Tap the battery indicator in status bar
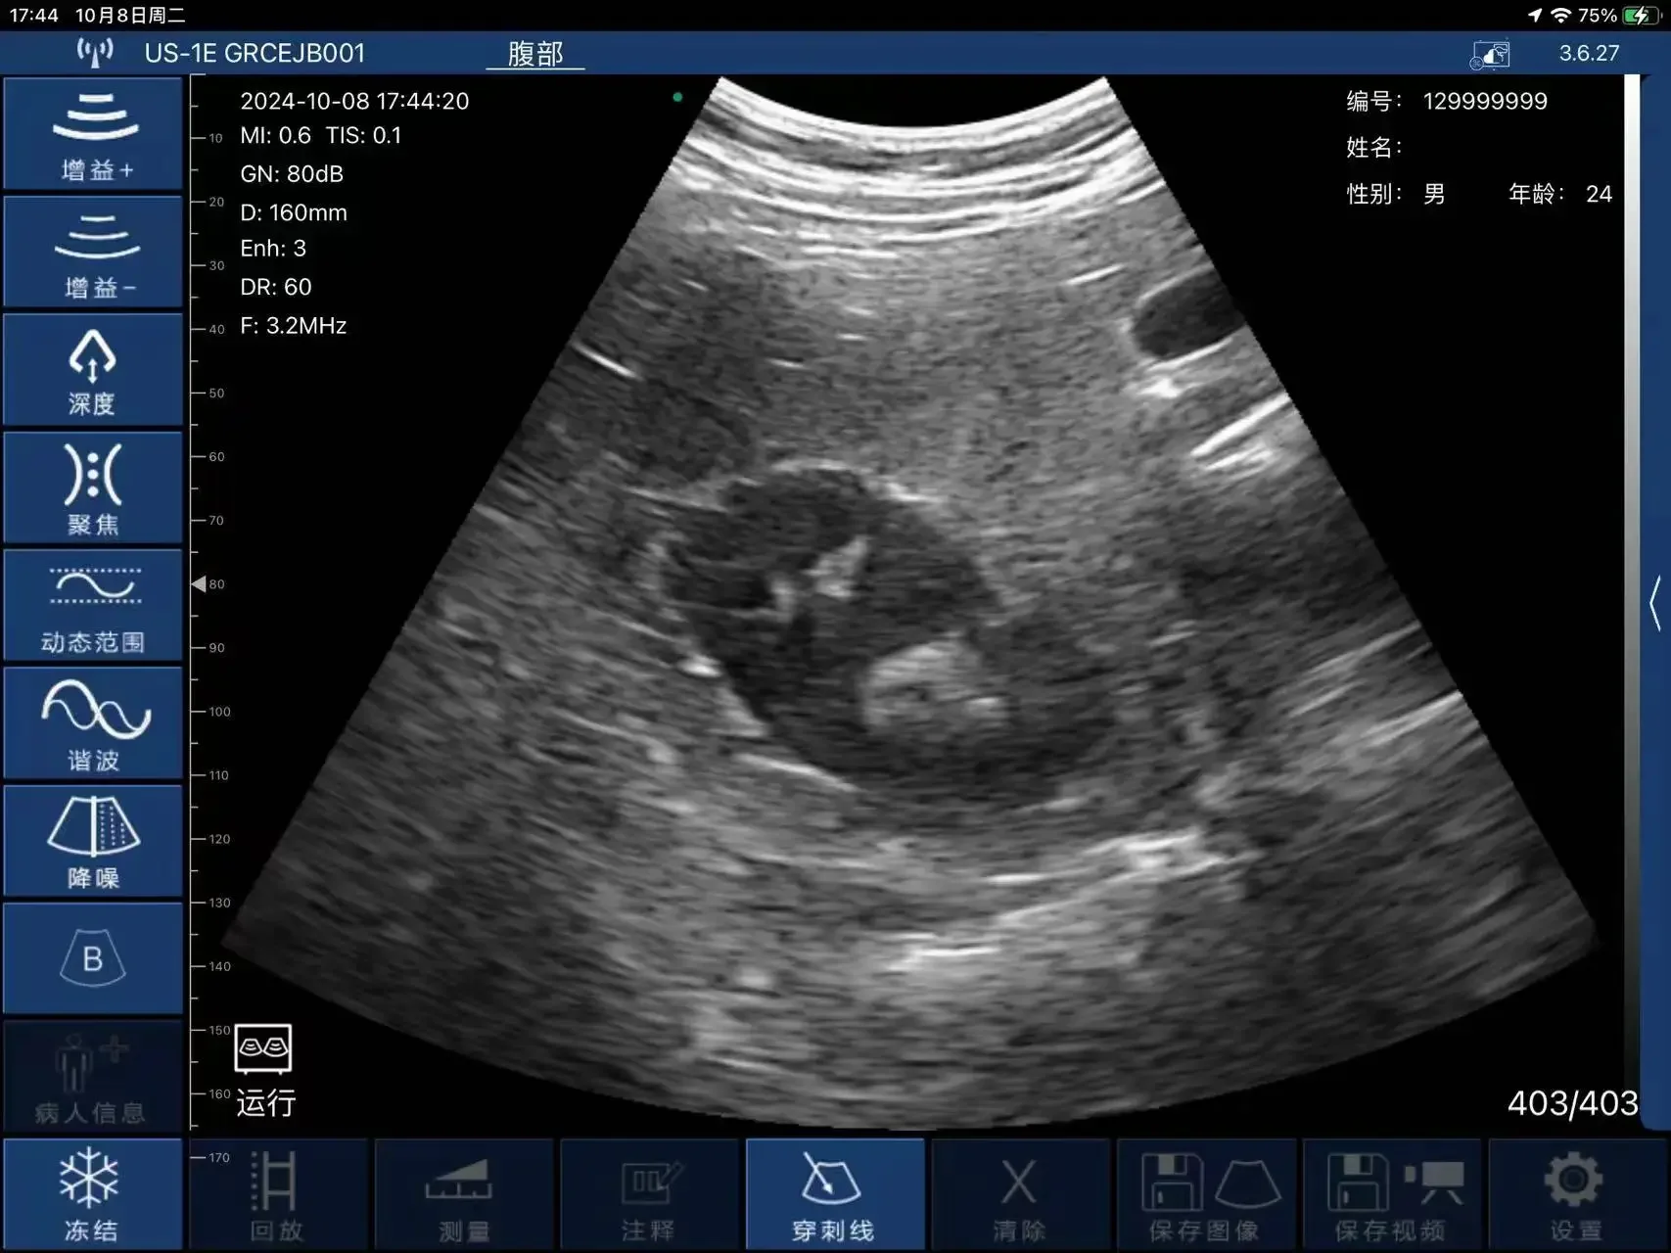The height and width of the screenshot is (1253, 1671). click(x=1641, y=15)
